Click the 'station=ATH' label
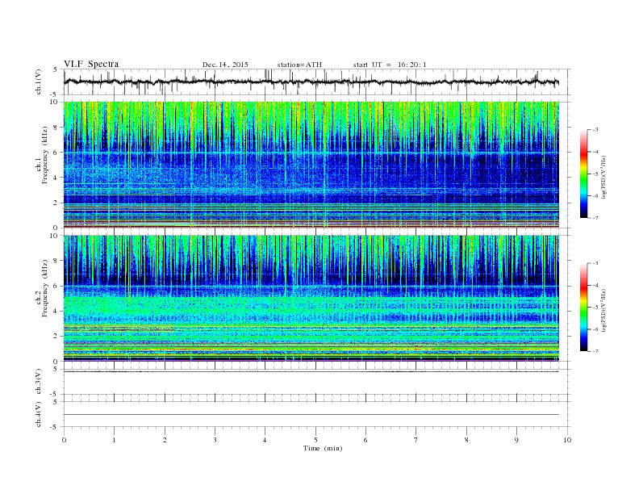 (299, 65)
